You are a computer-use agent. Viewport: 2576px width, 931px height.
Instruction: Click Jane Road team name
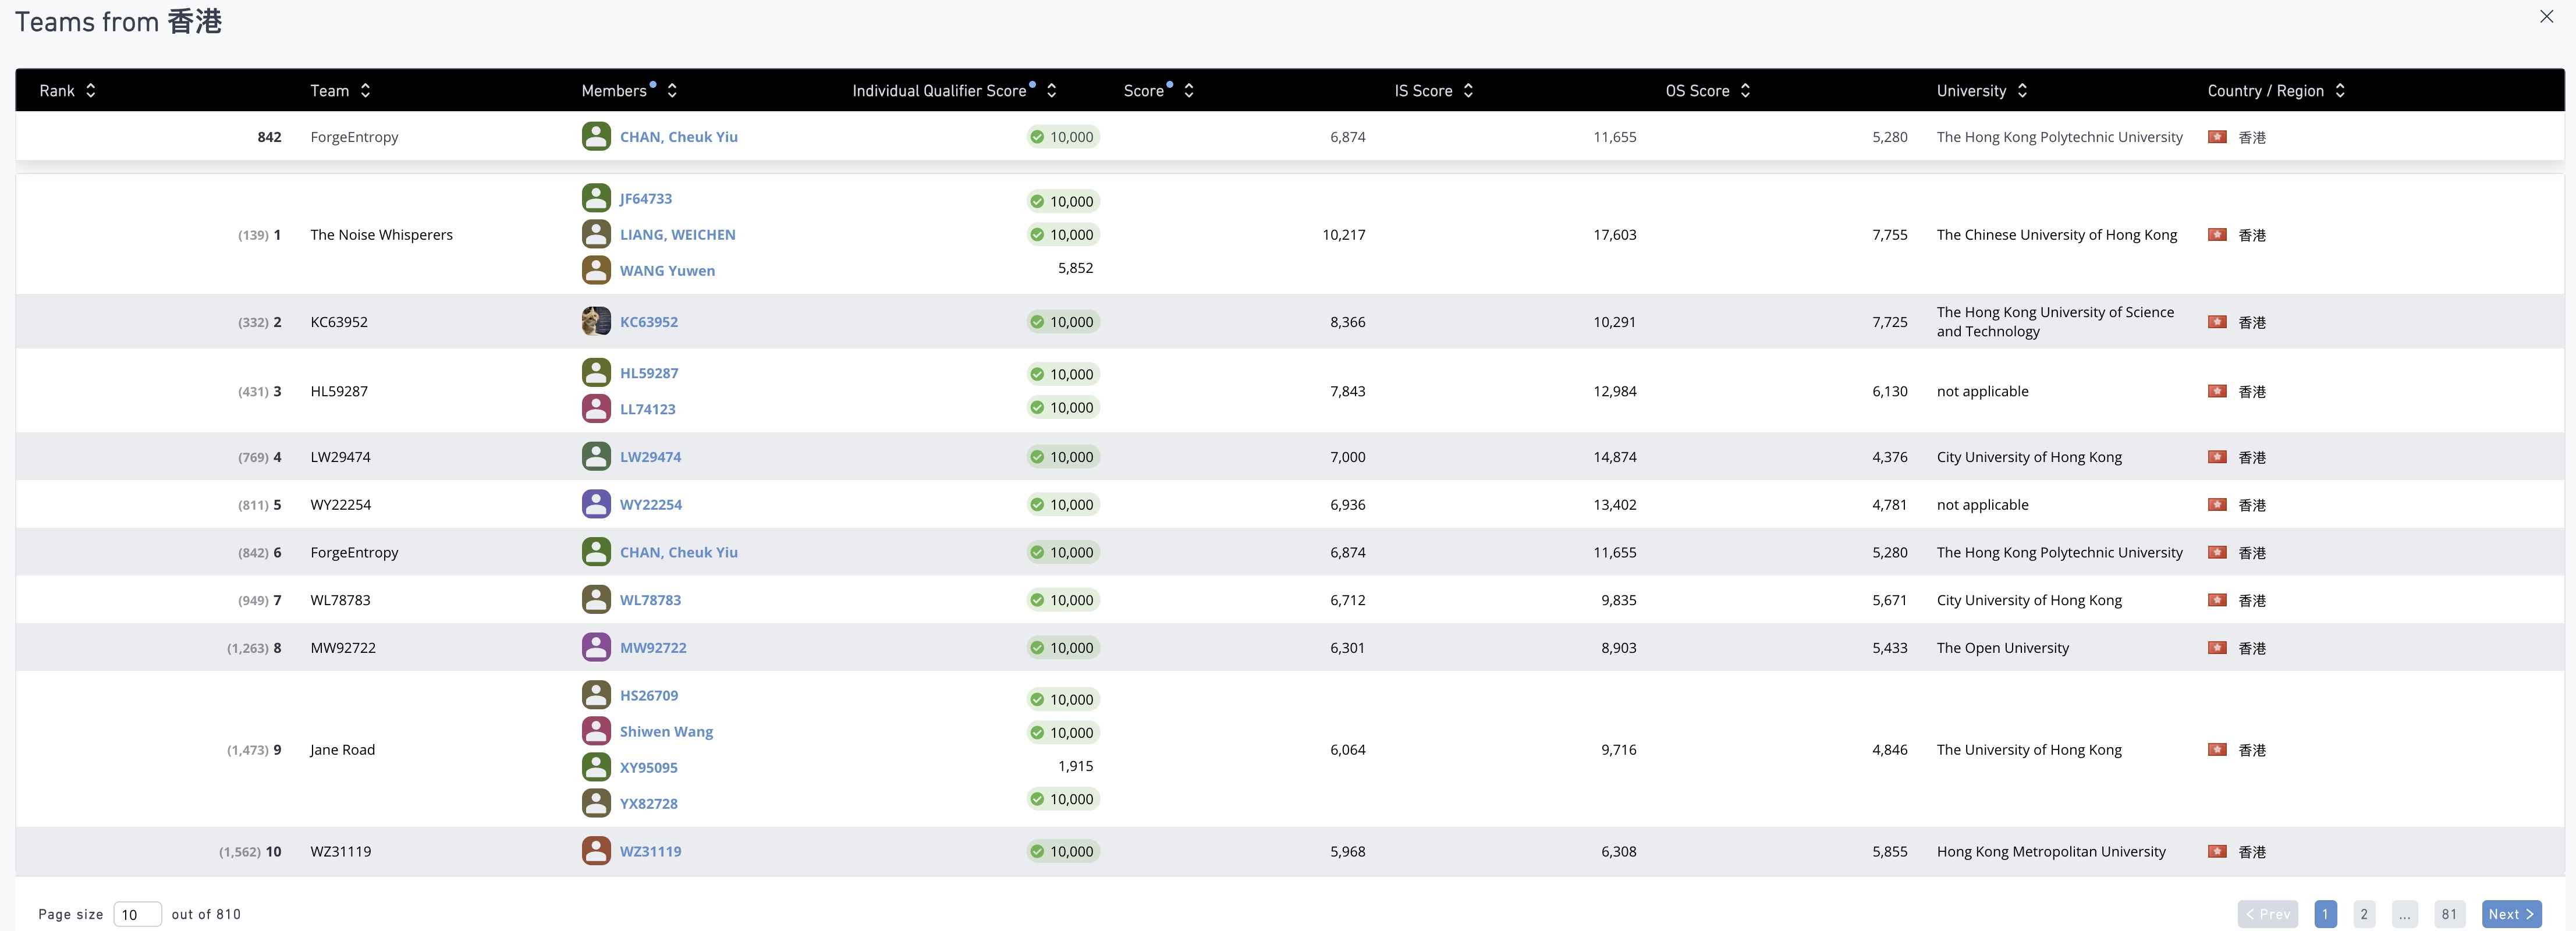(342, 749)
